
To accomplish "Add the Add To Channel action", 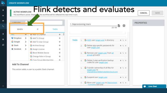I will coord(60,35).
